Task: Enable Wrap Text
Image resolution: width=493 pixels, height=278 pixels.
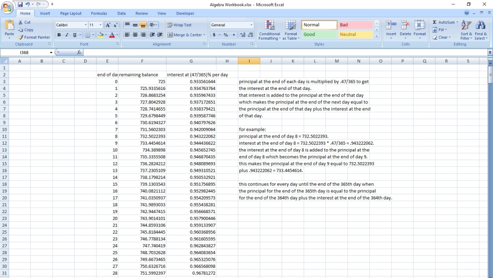Action: 179,25
